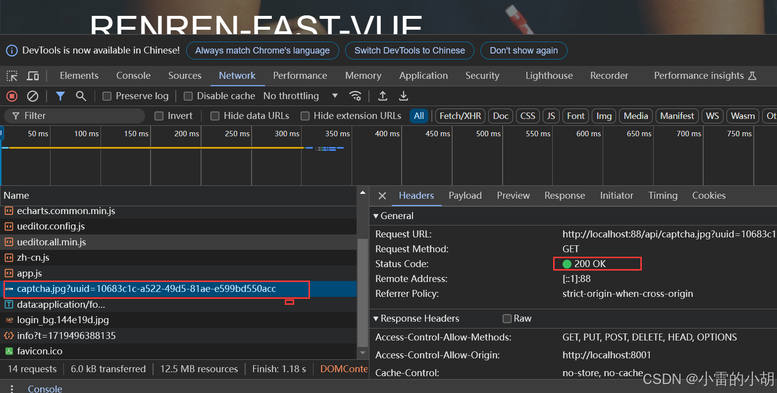
Task: Select the login_bg.144e19d.jpg image icon
Action: pyautogui.click(x=9, y=320)
